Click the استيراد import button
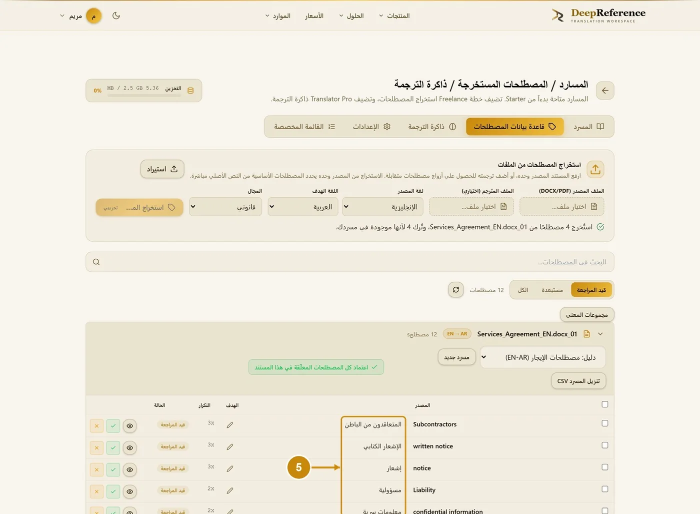Screen dimensions: 700x514 162,169
